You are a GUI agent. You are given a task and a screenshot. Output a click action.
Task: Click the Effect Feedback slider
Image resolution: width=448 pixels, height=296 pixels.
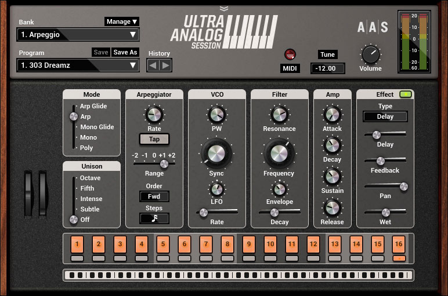[381, 160]
